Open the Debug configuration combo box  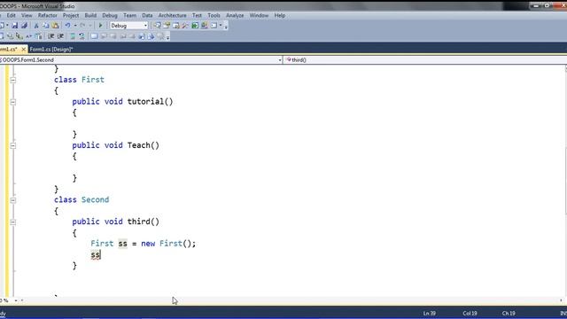129,26
